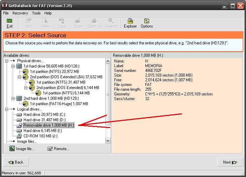Viewport: 246px width, 177px height.
Task: Collapse the 2nd hard drive node
Action: pos(13,98)
